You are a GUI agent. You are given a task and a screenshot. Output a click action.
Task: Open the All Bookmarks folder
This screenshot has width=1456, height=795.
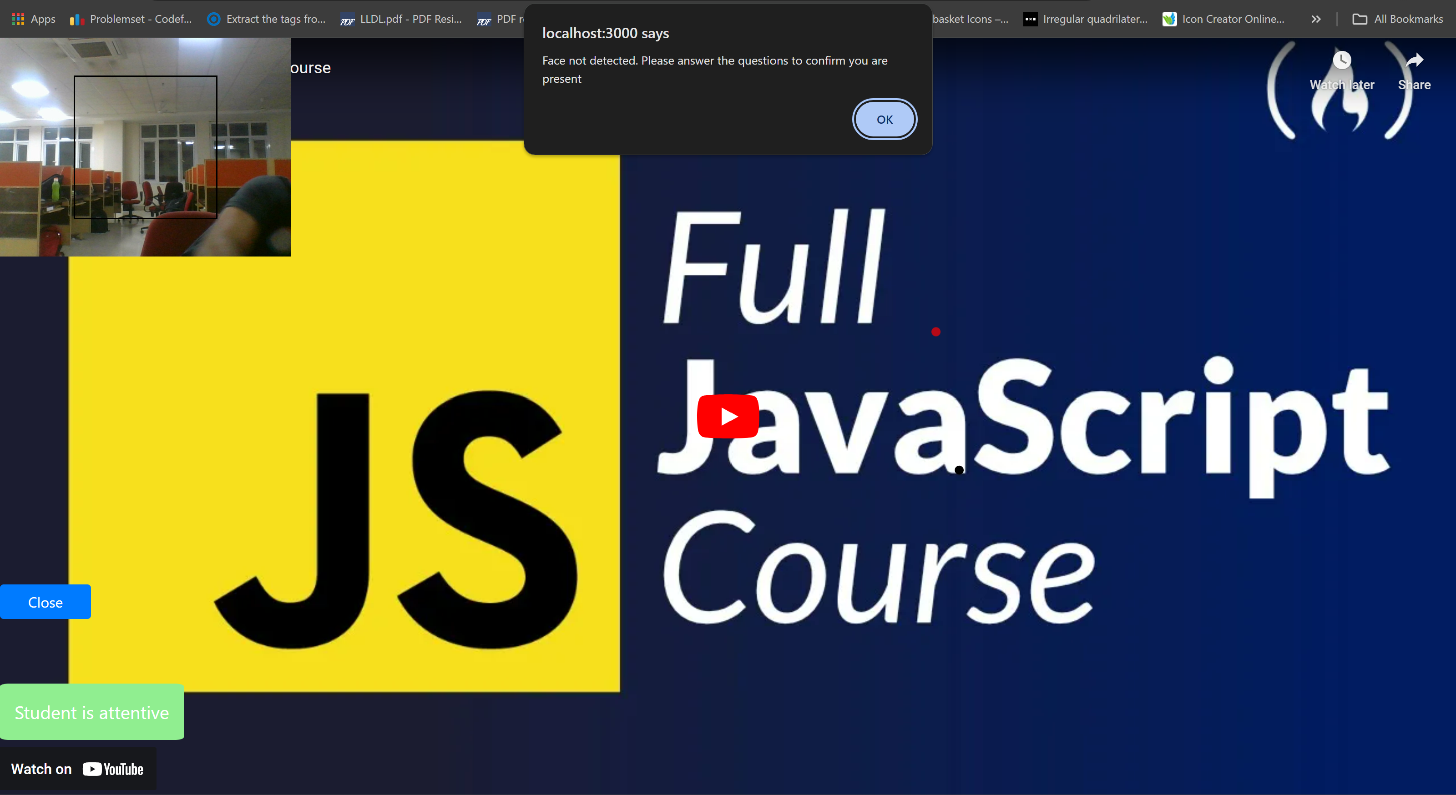tap(1398, 19)
